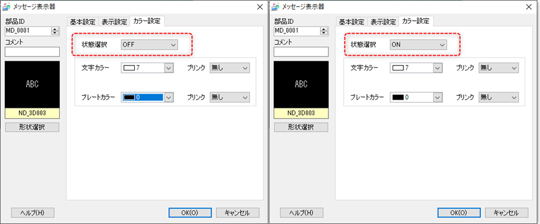
Task: Click 部品ID spinner arrows in left dialog
Action: (55, 31)
